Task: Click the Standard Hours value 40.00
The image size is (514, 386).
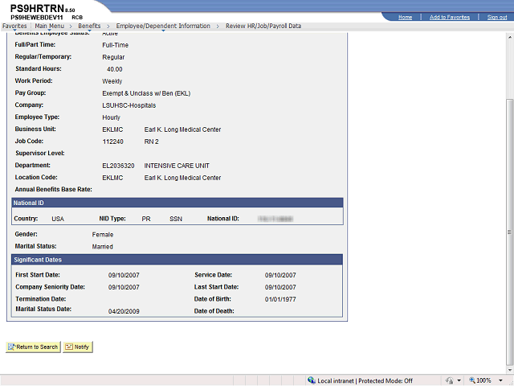Action: tap(114, 69)
